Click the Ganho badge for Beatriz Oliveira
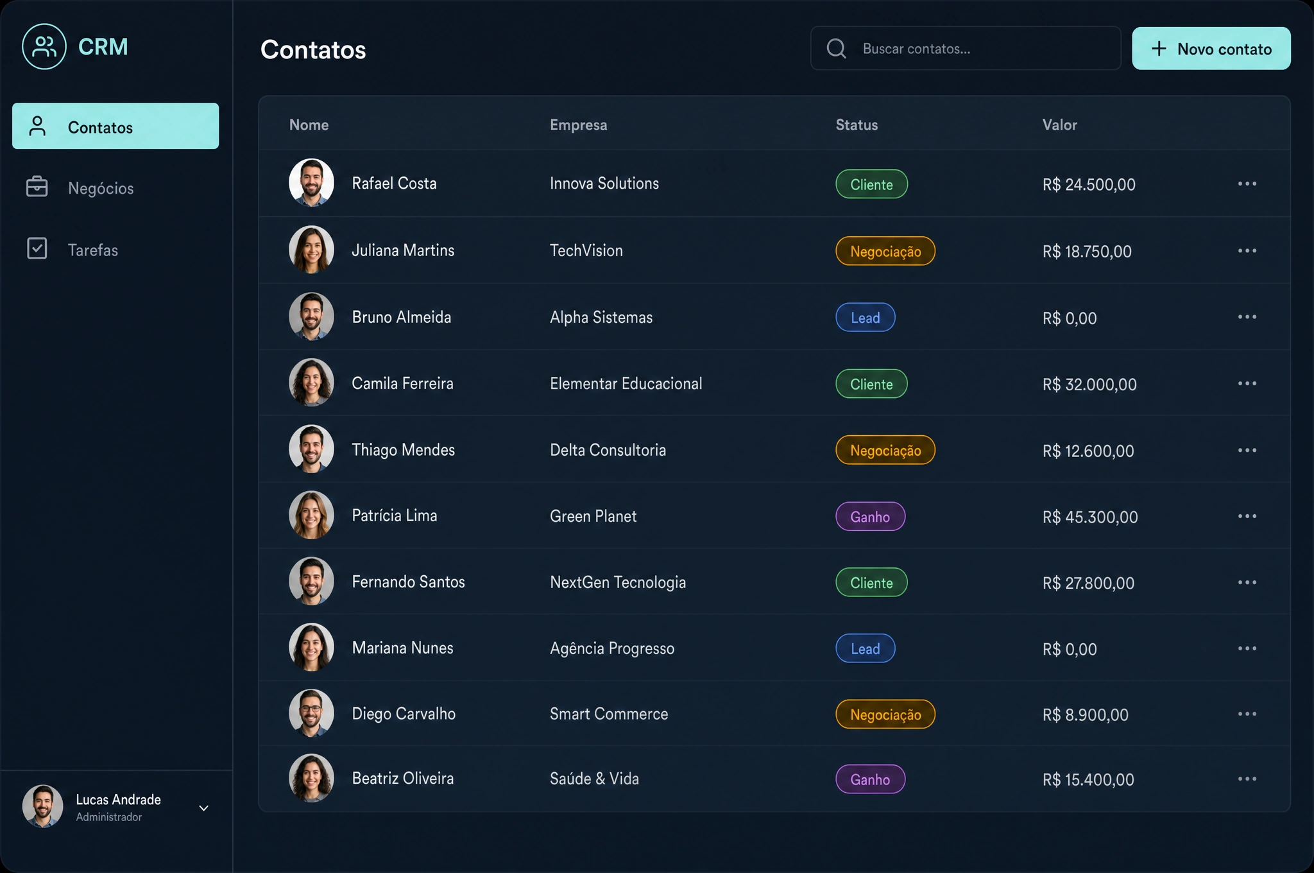This screenshot has width=1314, height=873. 870,779
